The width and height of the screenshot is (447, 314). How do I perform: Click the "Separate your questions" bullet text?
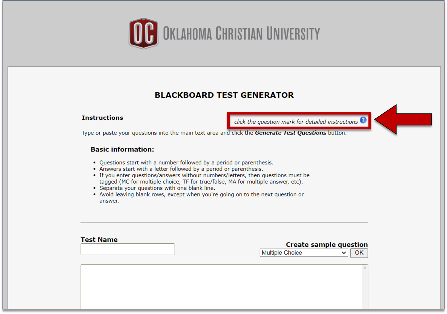(x=157, y=188)
